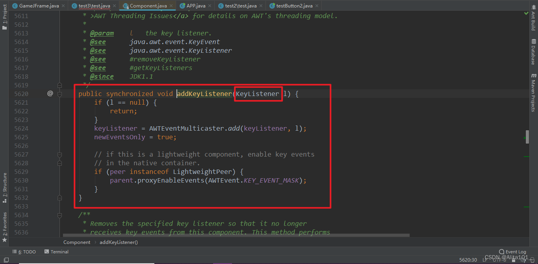Open the test2\test.java tab

pyautogui.click(x=237, y=6)
